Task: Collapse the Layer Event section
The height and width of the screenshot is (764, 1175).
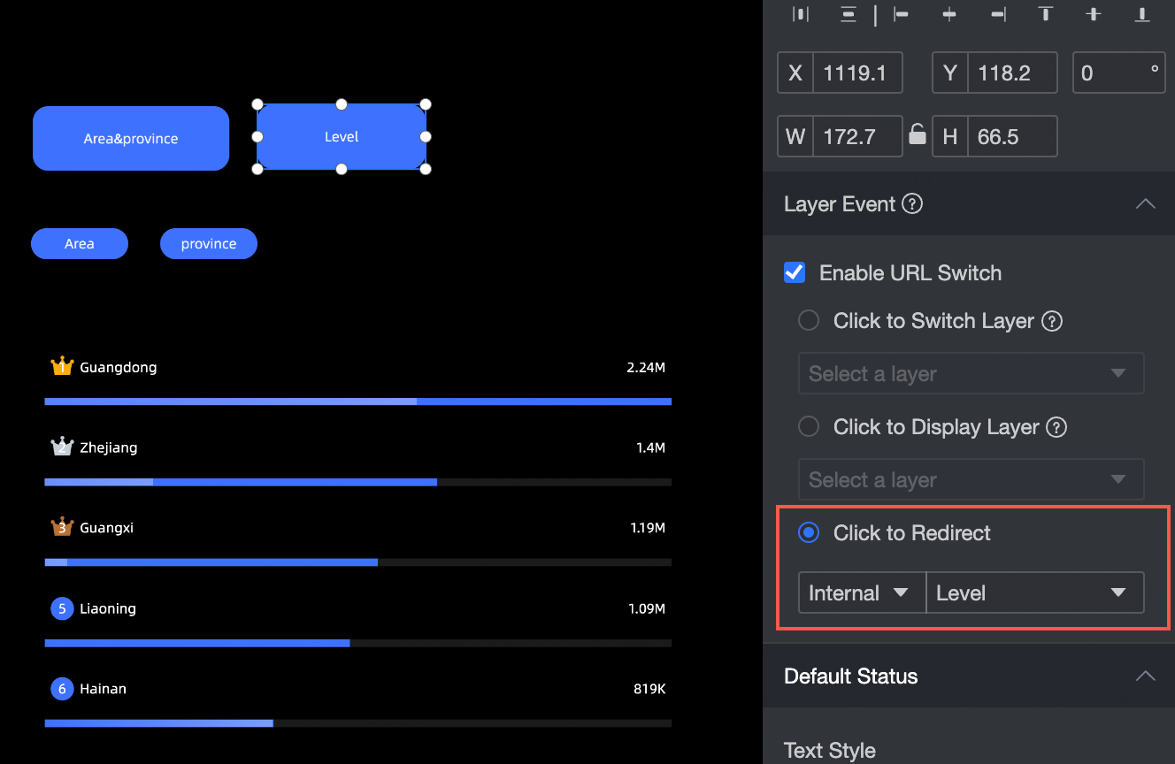Action: [1145, 204]
